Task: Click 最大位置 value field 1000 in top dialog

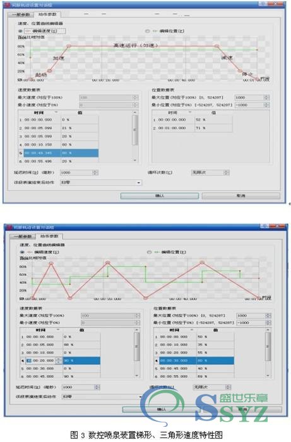Action: click(249, 97)
